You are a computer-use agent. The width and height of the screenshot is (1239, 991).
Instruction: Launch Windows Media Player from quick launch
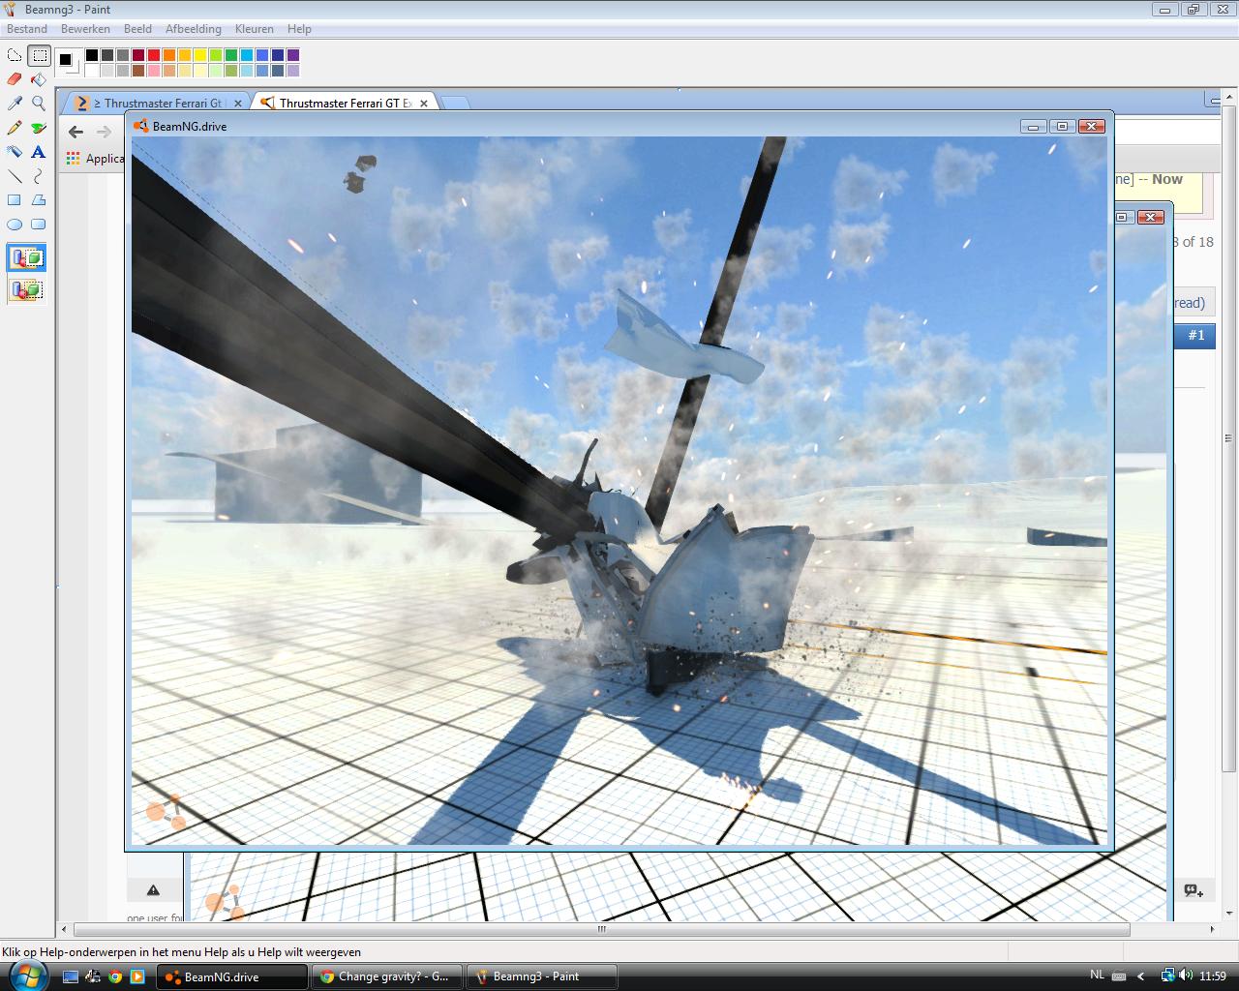(x=137, y=976)
